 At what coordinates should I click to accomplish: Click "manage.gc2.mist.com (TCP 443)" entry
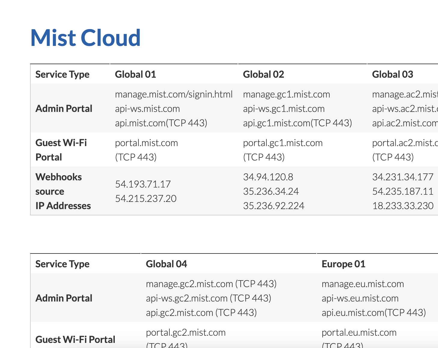[x=211, y=284]
